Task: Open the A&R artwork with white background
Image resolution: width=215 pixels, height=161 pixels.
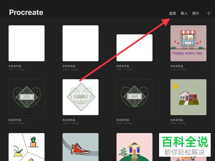Action: 80,97
